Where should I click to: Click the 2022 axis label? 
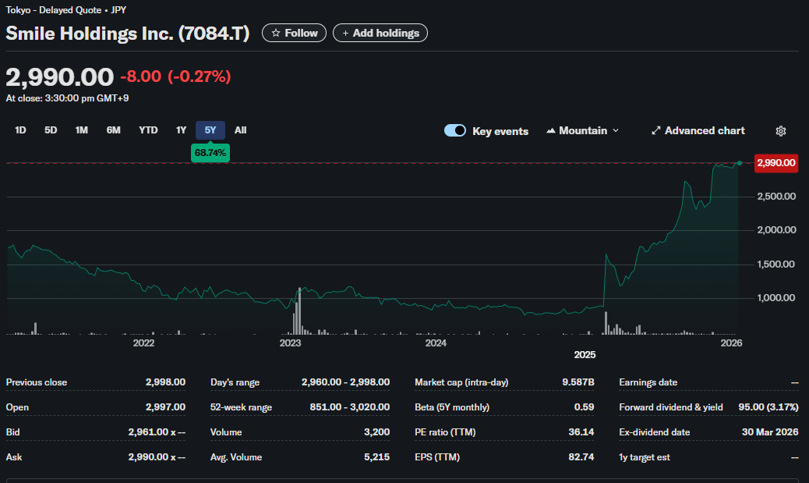(x=143, y=343)
